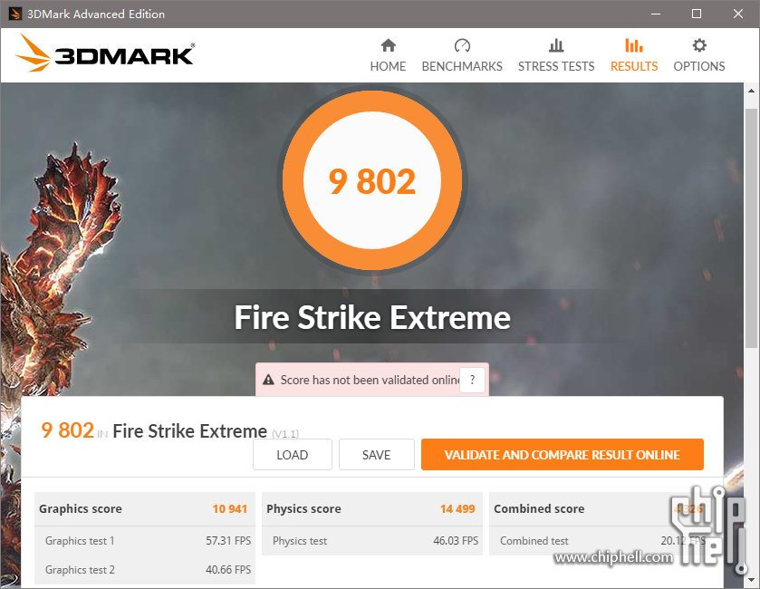
Task: Click the Home house icon
Action: coord(388,45)
